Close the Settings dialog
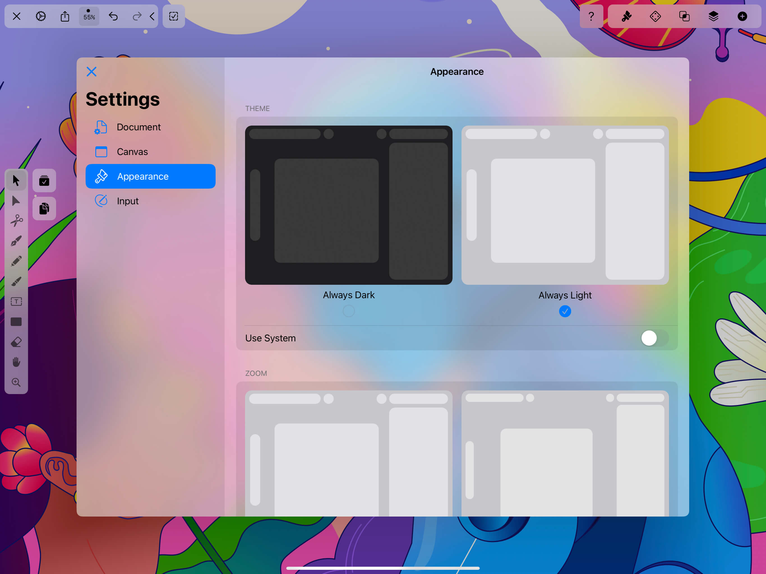 tap(91, 72)
